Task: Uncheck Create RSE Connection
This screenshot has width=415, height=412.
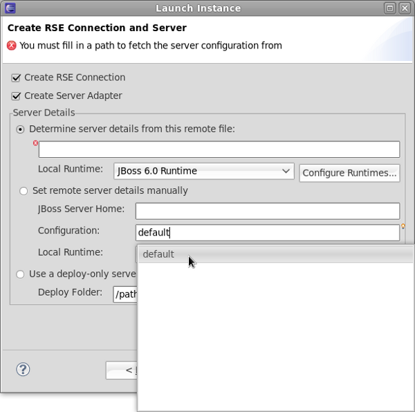Action: [16, 78]
